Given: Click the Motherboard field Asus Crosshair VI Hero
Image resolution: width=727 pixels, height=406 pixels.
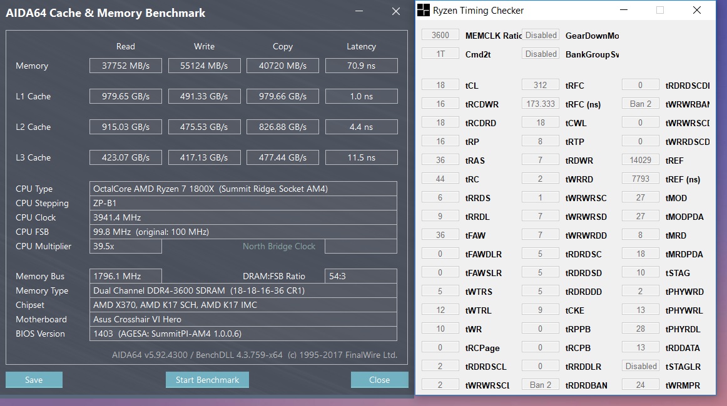Looking at the screenshot, I should click(243, 319).
